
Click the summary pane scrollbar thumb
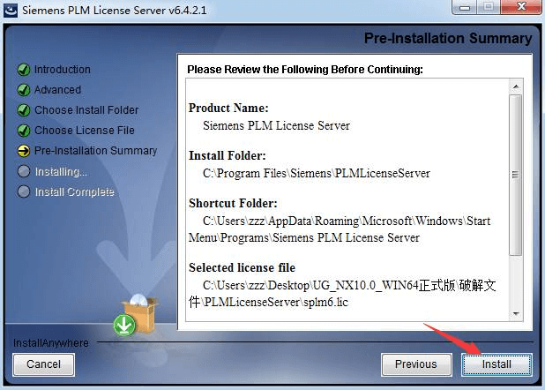(516, 175)
